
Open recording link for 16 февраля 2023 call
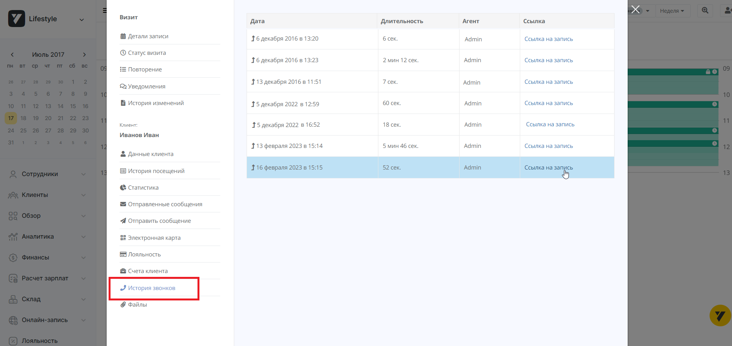coord(548,168)
